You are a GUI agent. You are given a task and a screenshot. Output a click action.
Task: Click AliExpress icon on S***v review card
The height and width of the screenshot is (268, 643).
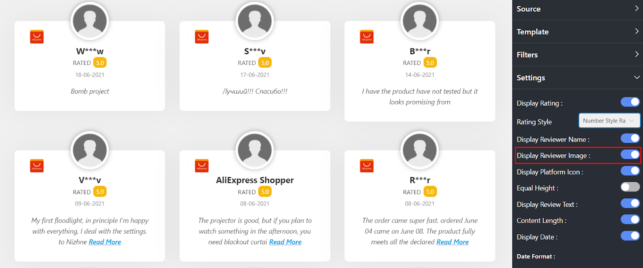click(202, 36)
